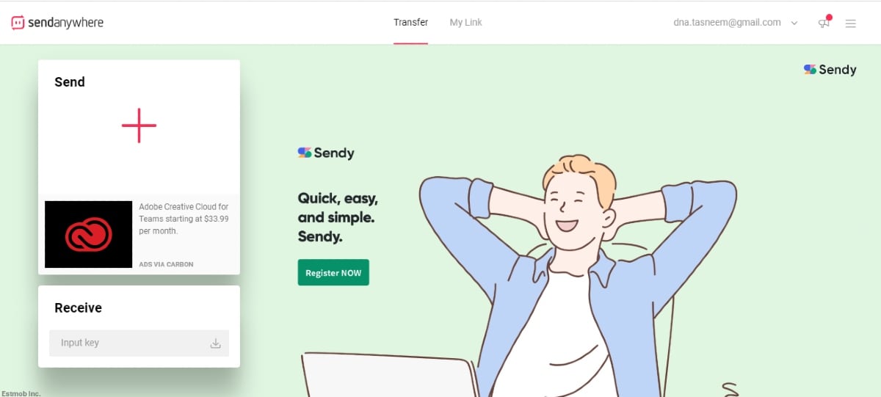
Task: Open the Adobe Creative Cloud ad text link
Action: [184, 219]
